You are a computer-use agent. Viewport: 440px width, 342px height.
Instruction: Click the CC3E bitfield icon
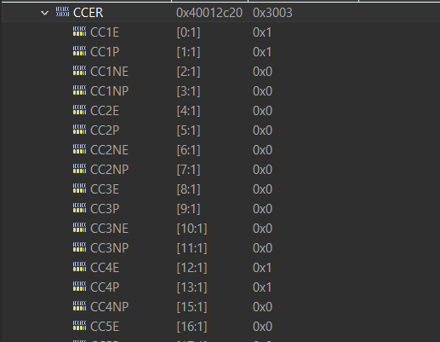click(79, 188)
